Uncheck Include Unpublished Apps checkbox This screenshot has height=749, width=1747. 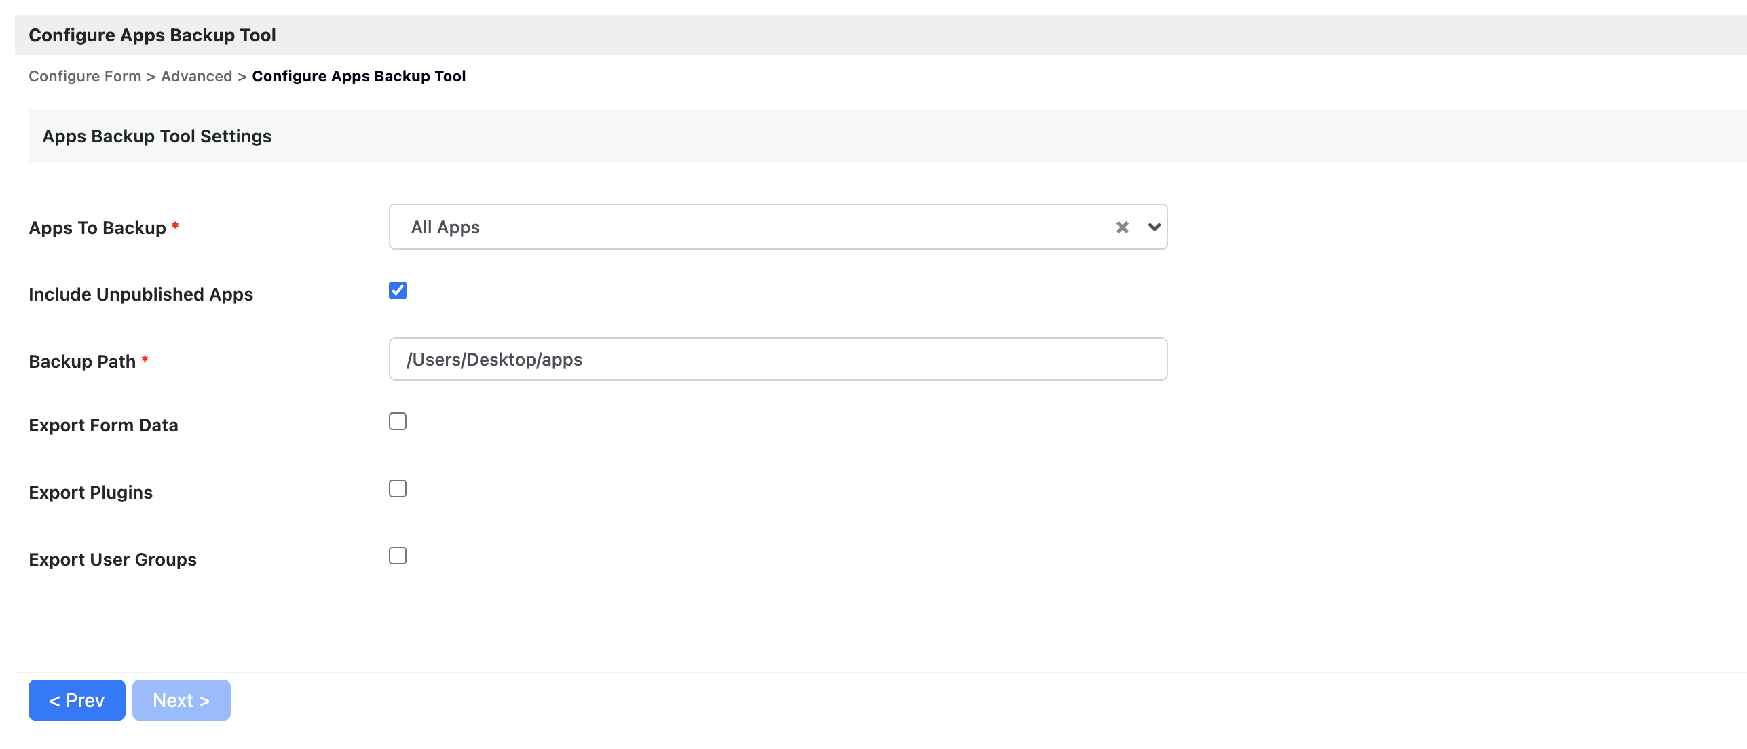398,290
